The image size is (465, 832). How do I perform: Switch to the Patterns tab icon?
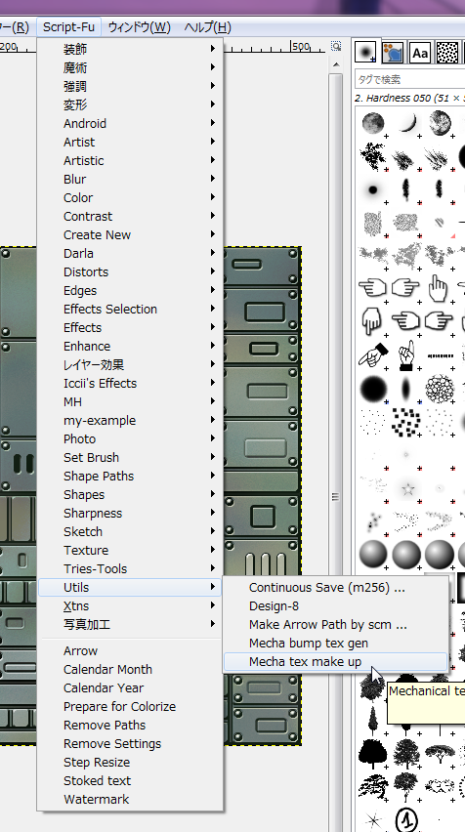coord(447,52)
